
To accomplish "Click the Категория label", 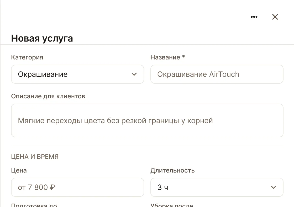I will pyautogui.click(x=27, y=57).
